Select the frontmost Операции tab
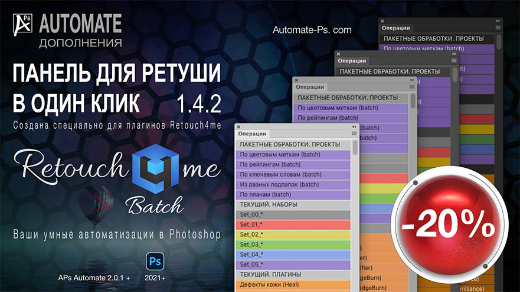Screen dimensions: 520x292 252,134
